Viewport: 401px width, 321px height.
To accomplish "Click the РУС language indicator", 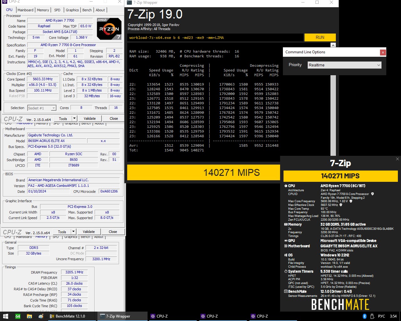I will pyautogui.click(x=382, y=316).
